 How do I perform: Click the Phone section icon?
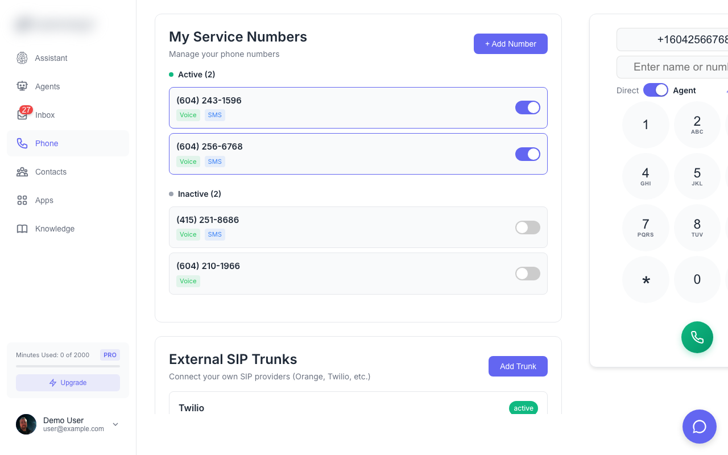[x=22, y=143]
